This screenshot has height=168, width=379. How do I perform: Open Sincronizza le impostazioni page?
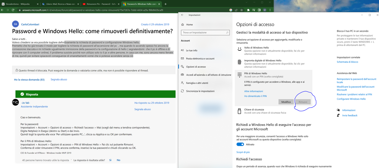[200, 91]
